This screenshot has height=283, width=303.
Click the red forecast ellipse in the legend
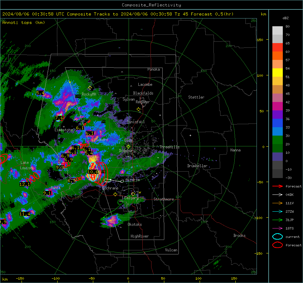pos(277,245)
